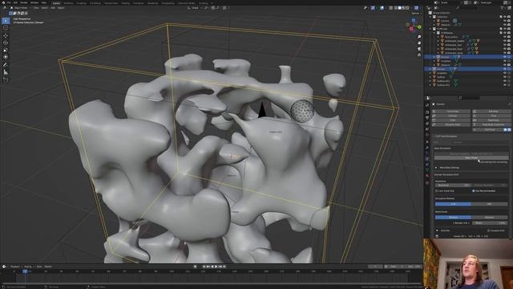Screen dimensions: 513x289
Task: Click the Resolution value field
Action: click(x=452, y=185)
